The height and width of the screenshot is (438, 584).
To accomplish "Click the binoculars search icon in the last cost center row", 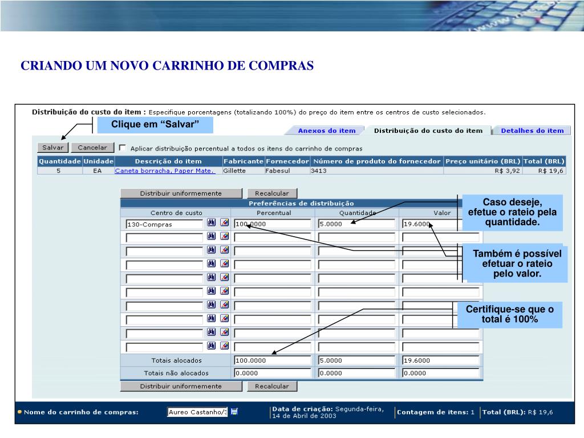I will (211, 346).
